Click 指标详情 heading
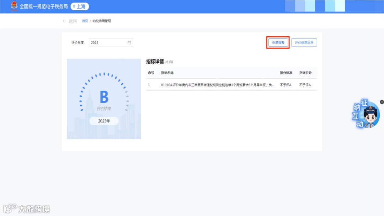Image resolution: width=384 pixels, height=216 pixels. click(x=155, y=62)
